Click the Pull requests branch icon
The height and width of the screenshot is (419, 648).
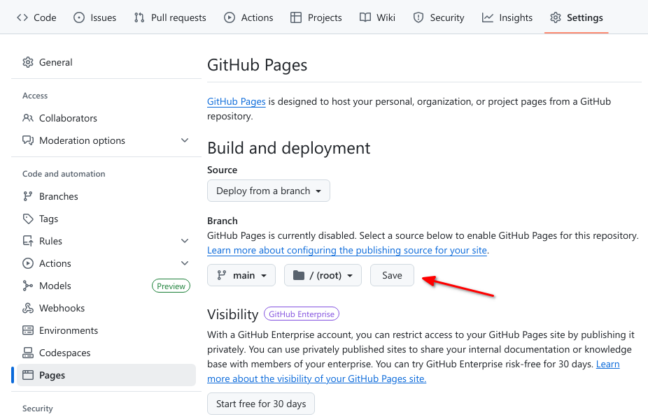(x=139, y=17)
